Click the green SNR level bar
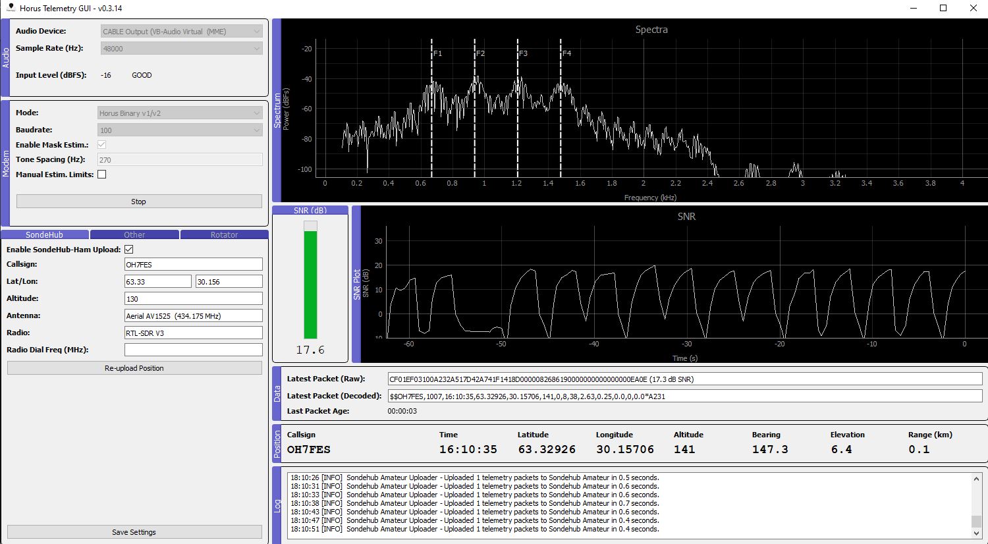Screen dimensions: 988x544 [310, 283]
